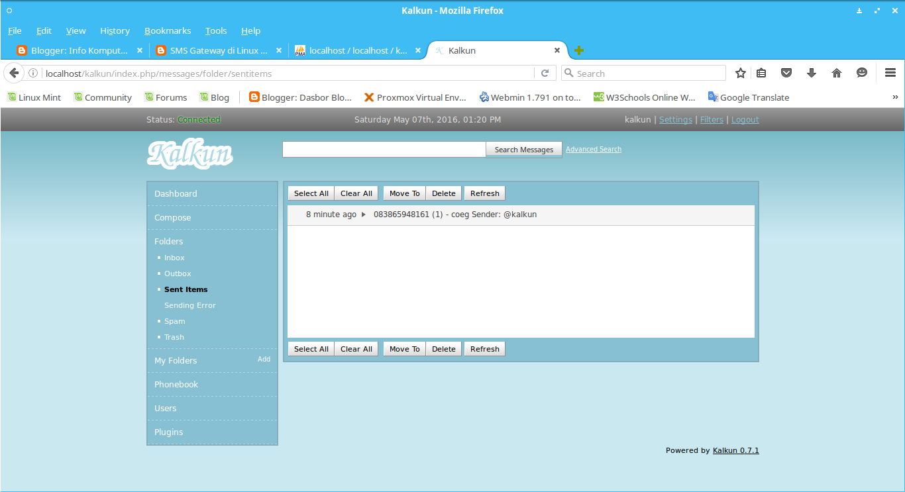Add a new folder under My Folders

(x=264, y=359)
